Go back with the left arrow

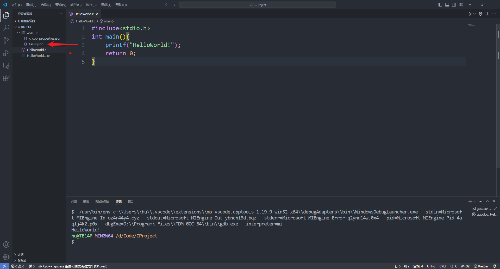pyautogui.click(x=167, y=5)
